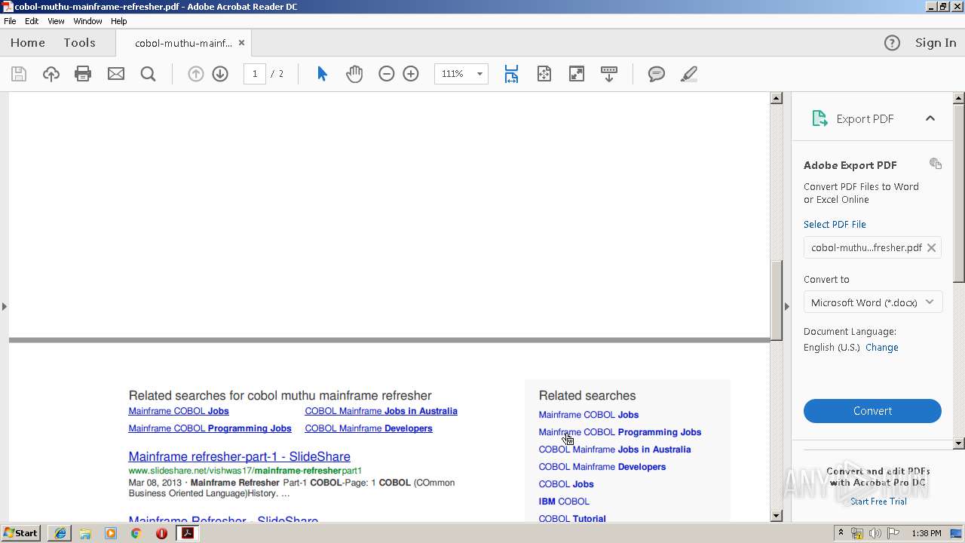Click Fit one full page icon

544,74
